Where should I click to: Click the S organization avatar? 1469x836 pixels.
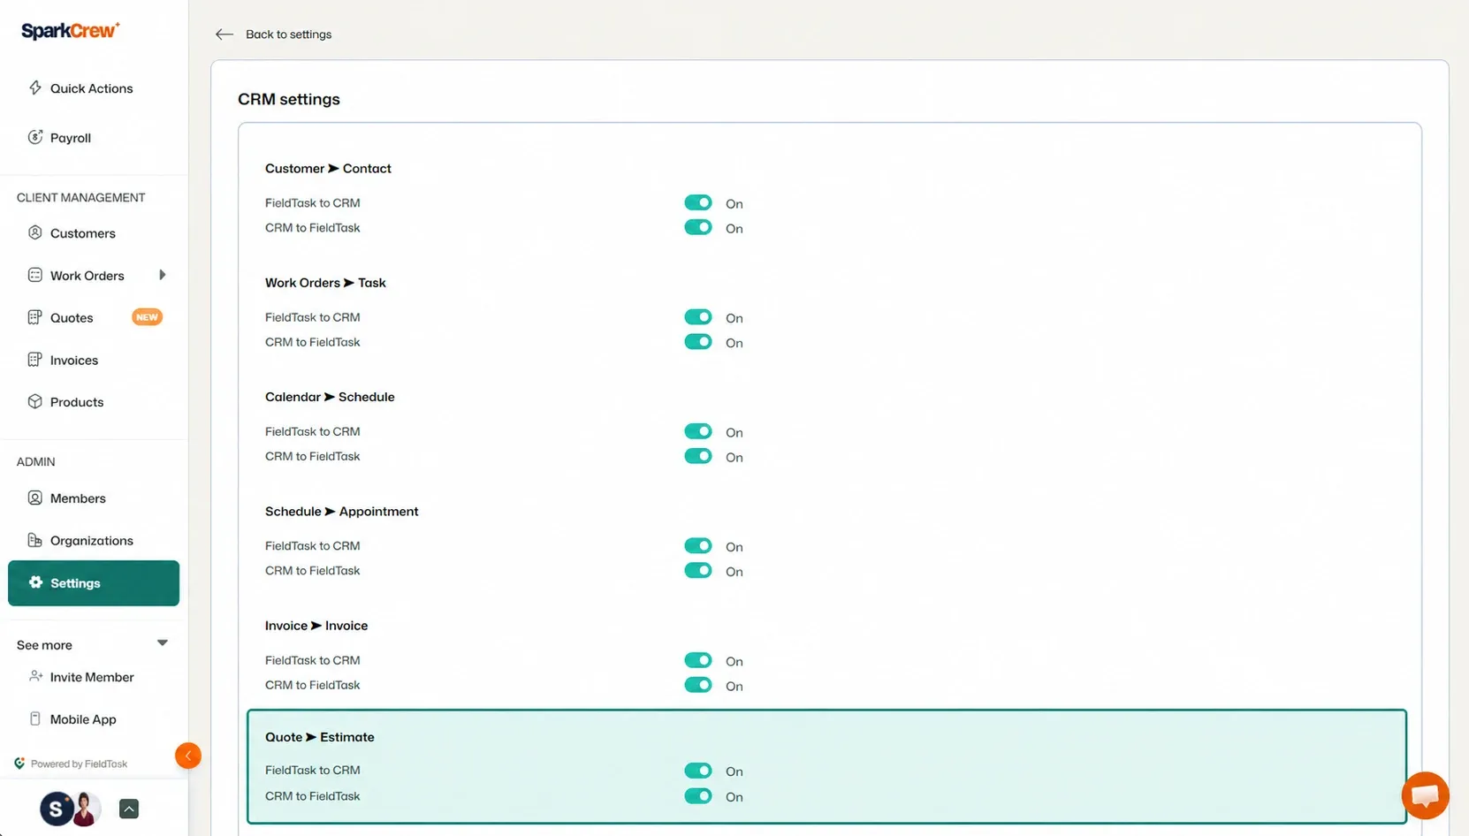(56, 809)
